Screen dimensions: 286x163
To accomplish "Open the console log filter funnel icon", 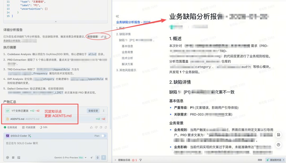I will (x=141, y=160).
